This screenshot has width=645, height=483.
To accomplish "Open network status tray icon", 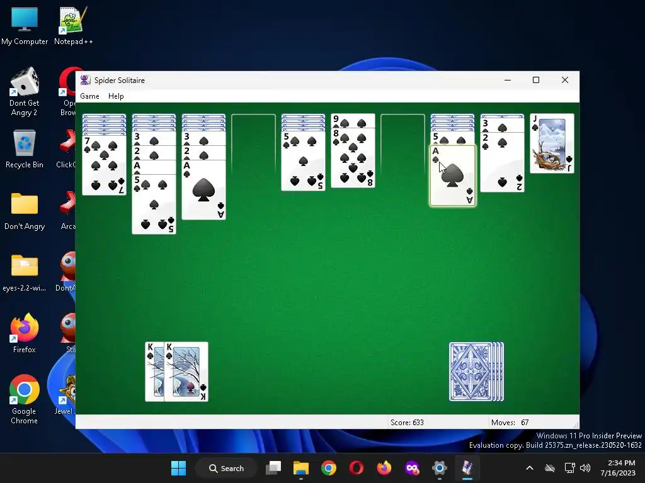I will pyautogui.click(x=569, y=468).
